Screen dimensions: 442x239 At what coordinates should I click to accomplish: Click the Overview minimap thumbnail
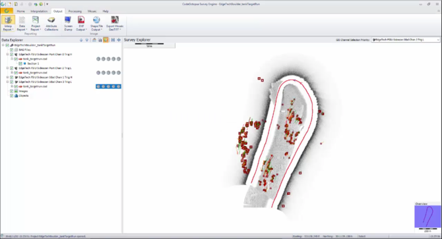[427, 217]
